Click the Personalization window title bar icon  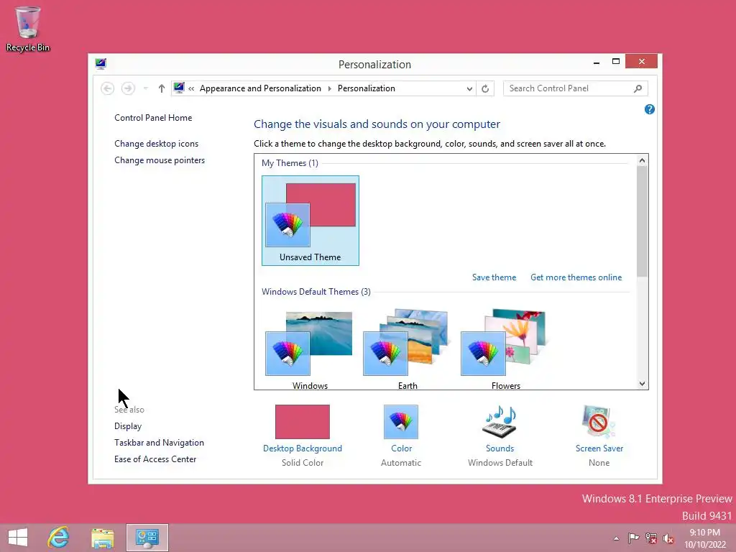pos(101,64)
